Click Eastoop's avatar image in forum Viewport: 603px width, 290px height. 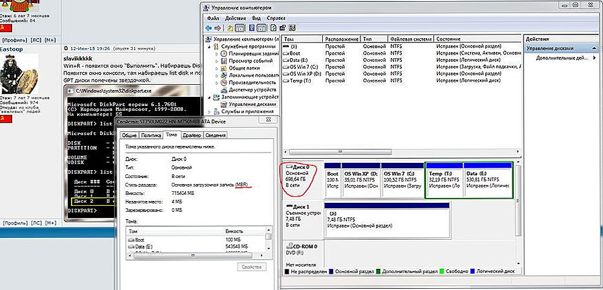pyautogui.click(x=19, y=74)
